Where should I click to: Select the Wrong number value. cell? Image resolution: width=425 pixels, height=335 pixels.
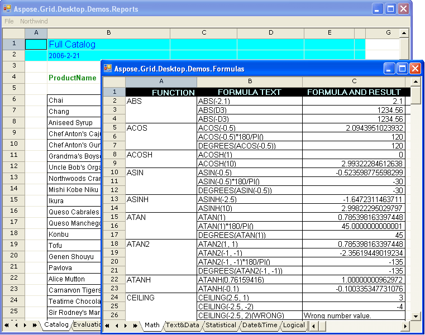(x=354, y=315)
